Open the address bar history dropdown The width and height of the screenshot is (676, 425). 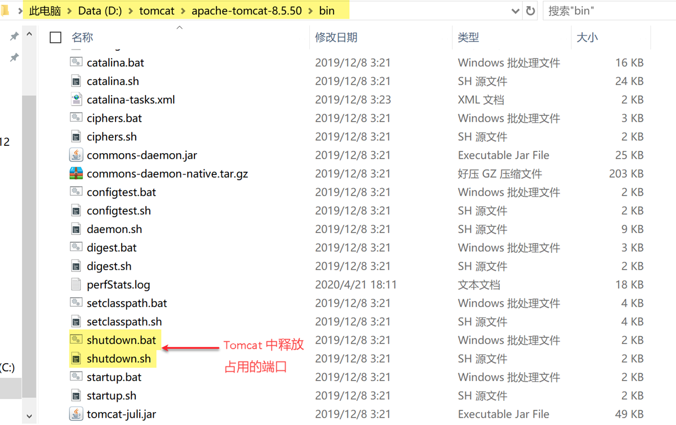515,11
